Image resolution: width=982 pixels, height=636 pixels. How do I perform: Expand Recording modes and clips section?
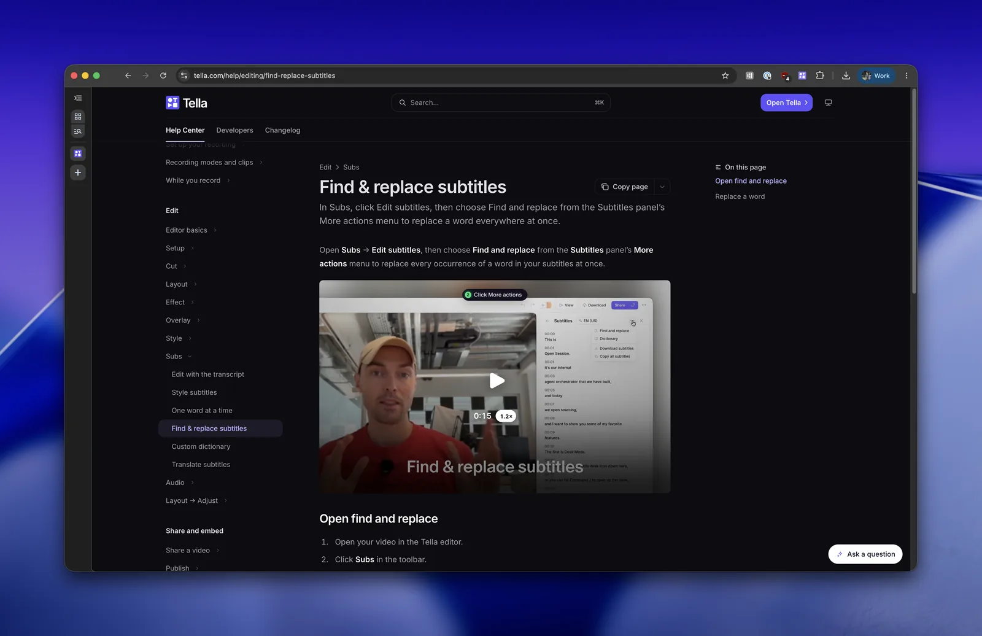(214, 162)
